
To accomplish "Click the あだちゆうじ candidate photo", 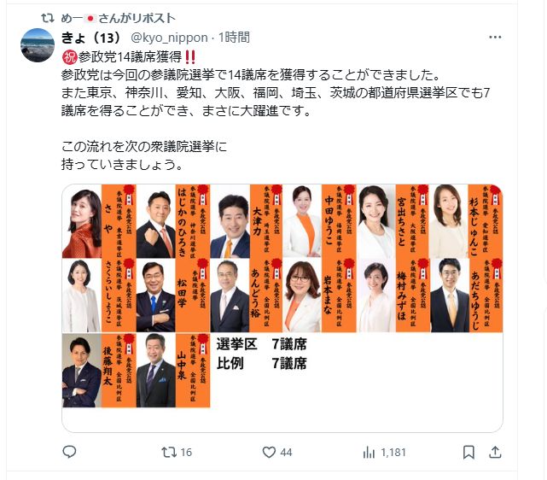I will coord(450,296).
